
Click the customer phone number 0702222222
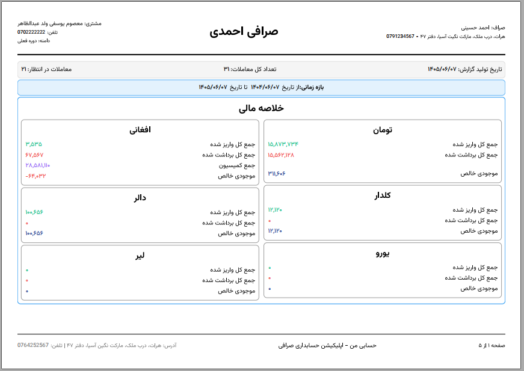coord(31,32)
